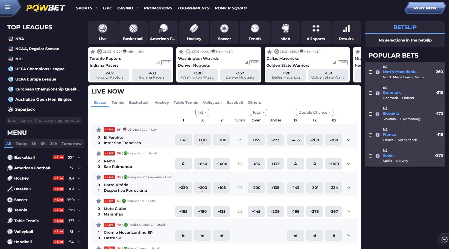Select the 24h menu filter
Viewport: 449px width, 249px height.
(x=53, y=144)
